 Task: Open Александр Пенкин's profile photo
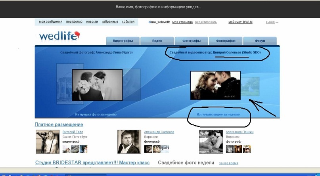[211, 142]
